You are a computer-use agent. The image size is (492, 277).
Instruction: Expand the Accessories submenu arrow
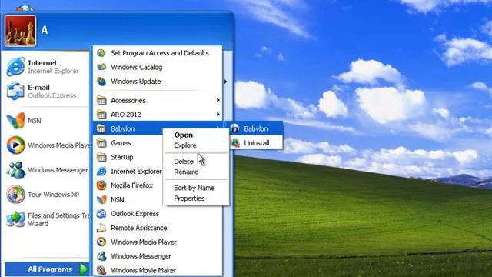[218, 100]
